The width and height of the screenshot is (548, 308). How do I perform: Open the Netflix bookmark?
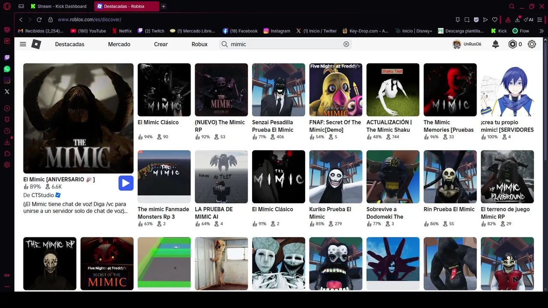coord(122,31)
